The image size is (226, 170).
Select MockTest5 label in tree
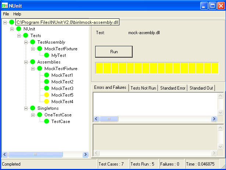(x=62, y=95)
